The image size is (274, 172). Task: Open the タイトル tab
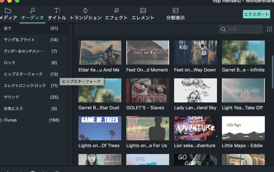point(57,14)
